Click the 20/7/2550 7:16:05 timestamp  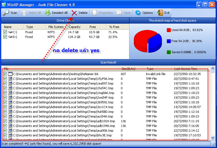pyautogui.click(x=186, y=126)
